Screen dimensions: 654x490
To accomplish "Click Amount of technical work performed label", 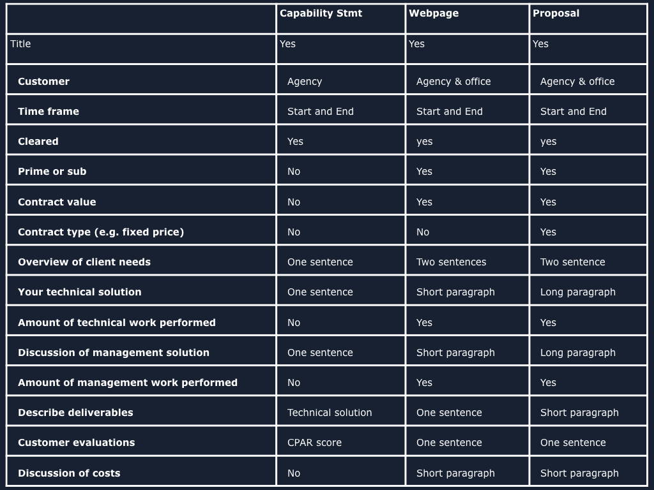I will pyautogui.click(x=117, y=322).
